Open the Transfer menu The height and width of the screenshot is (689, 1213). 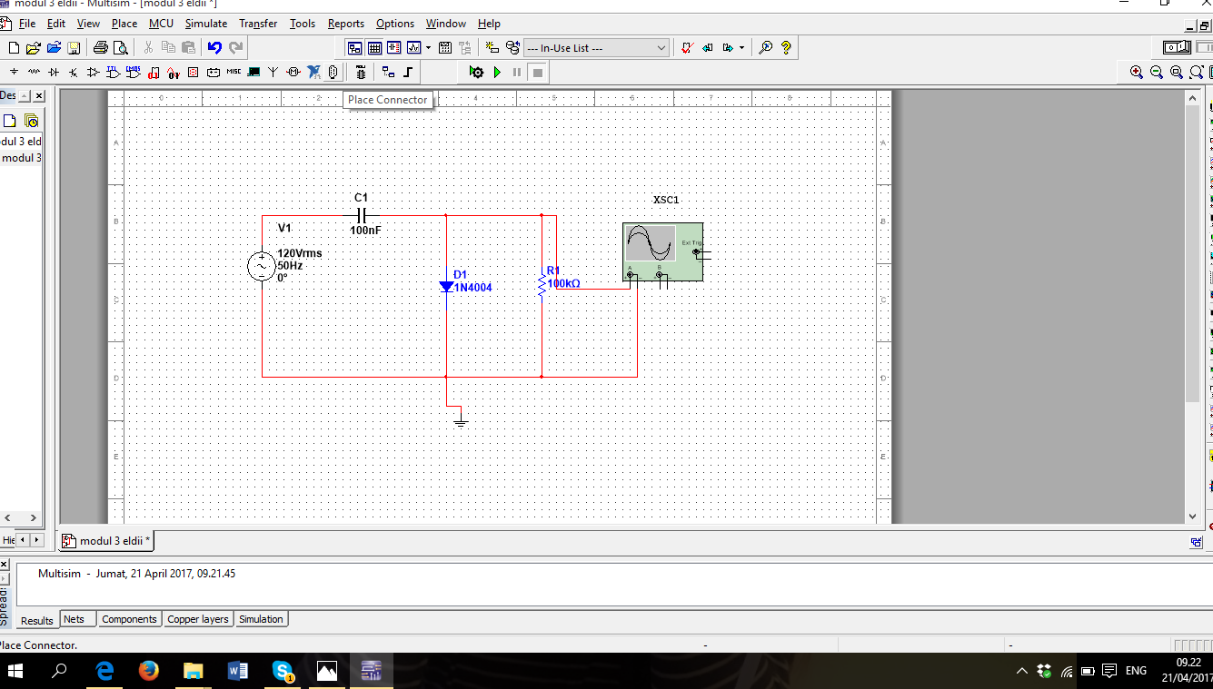tap(259, 24)
